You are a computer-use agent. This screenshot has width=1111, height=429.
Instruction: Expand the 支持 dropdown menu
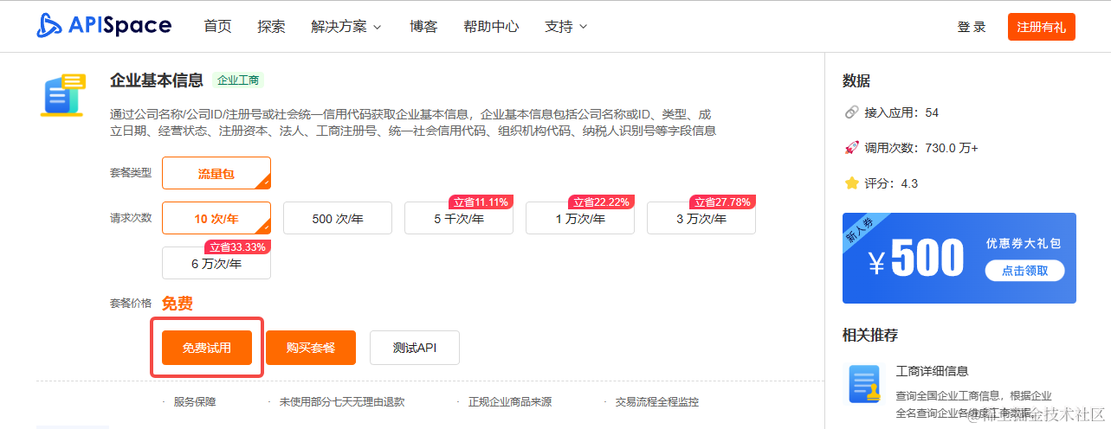pos(566,27)
